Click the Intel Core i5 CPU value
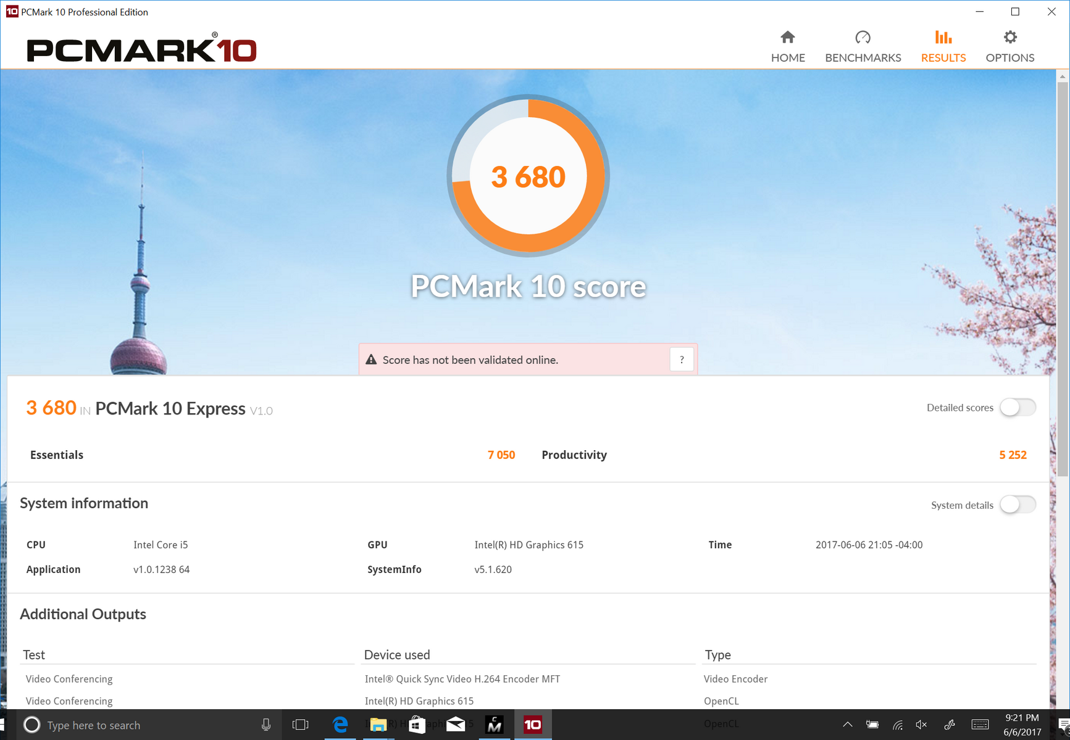The image size is (1070, 740). (x=161, y=545)
